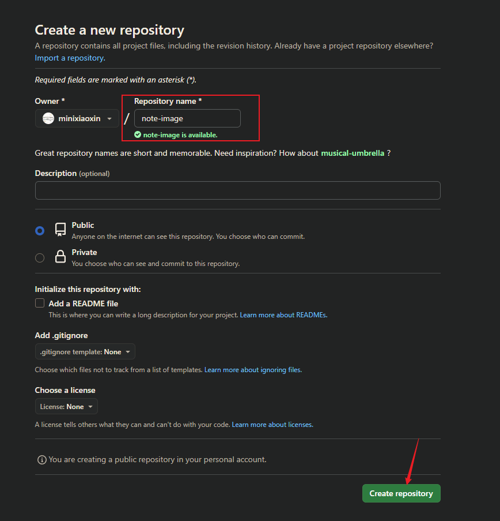The height and width of the screenshot is (521, 500).
Task: Click the Add a README file label
Action: (x=84, y=303)
